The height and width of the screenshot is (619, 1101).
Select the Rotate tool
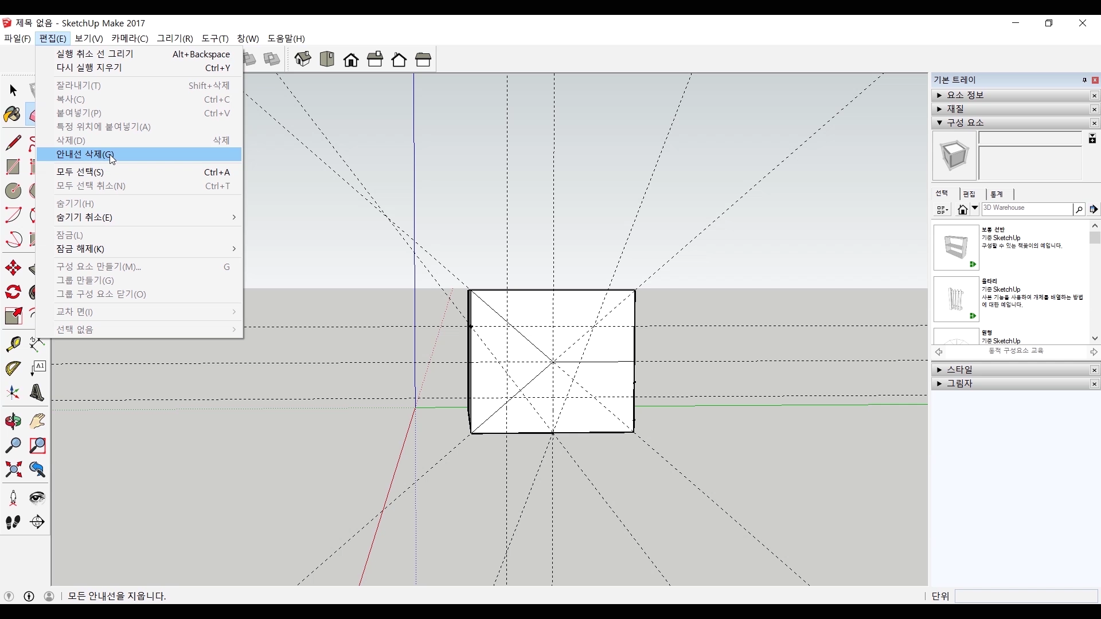click(13, 292)
